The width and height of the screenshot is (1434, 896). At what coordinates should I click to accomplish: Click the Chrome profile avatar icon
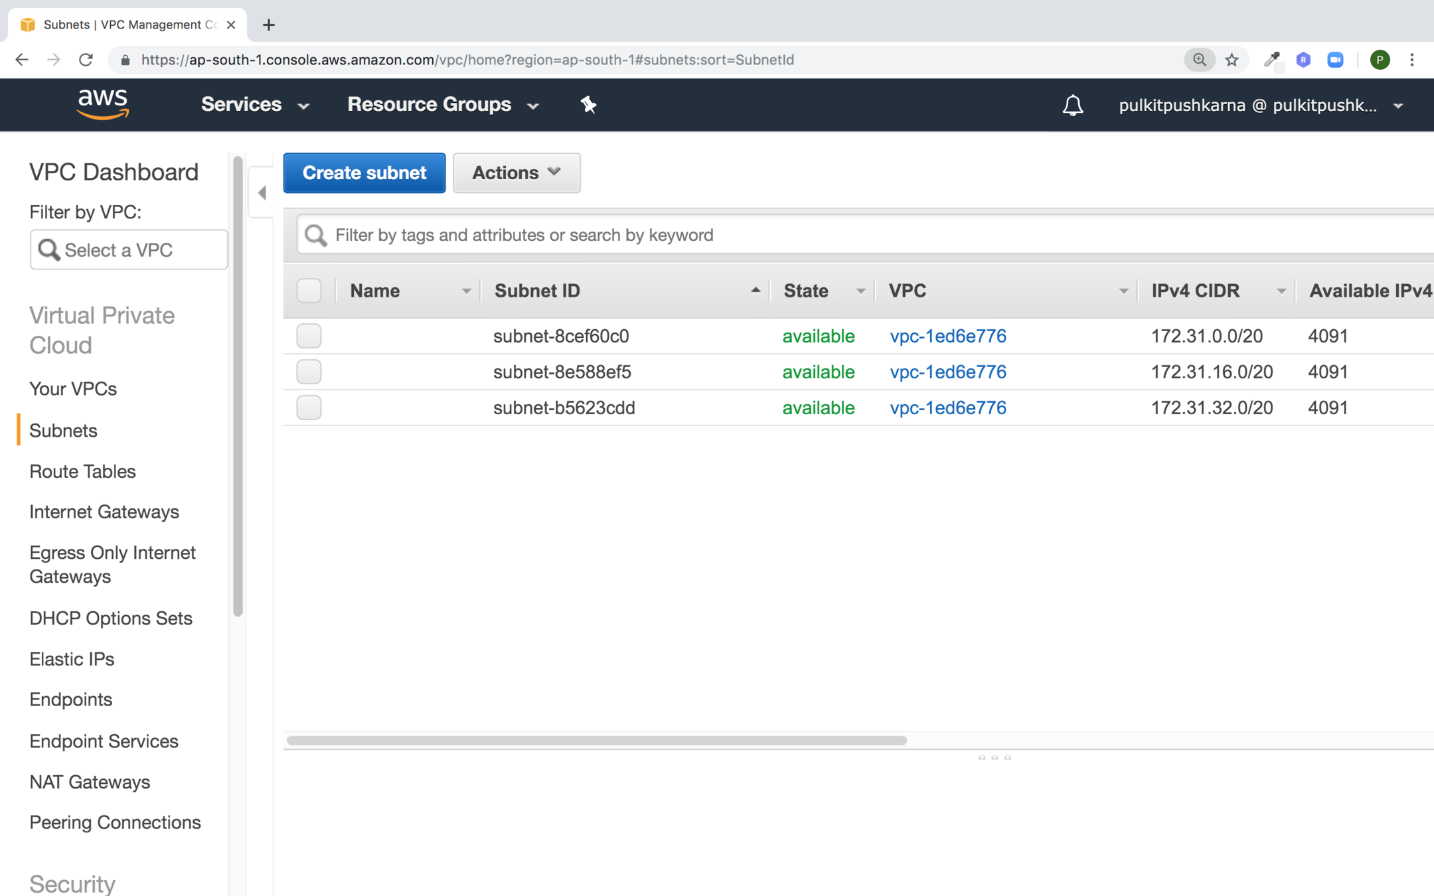coord(1380,60)
